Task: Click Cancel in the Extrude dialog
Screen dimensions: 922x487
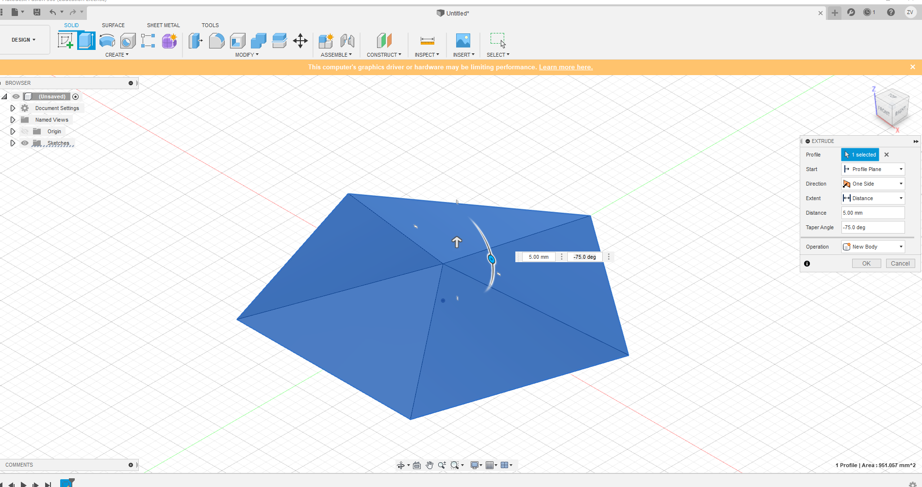Action: (x=900, y=264)
